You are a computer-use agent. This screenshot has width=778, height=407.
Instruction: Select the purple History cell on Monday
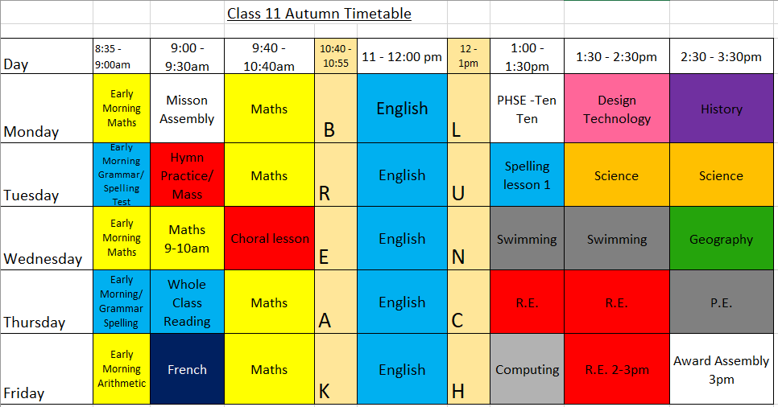tap(722, 109)
